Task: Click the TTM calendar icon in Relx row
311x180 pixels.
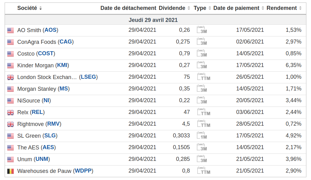Action: coord(204,112)
